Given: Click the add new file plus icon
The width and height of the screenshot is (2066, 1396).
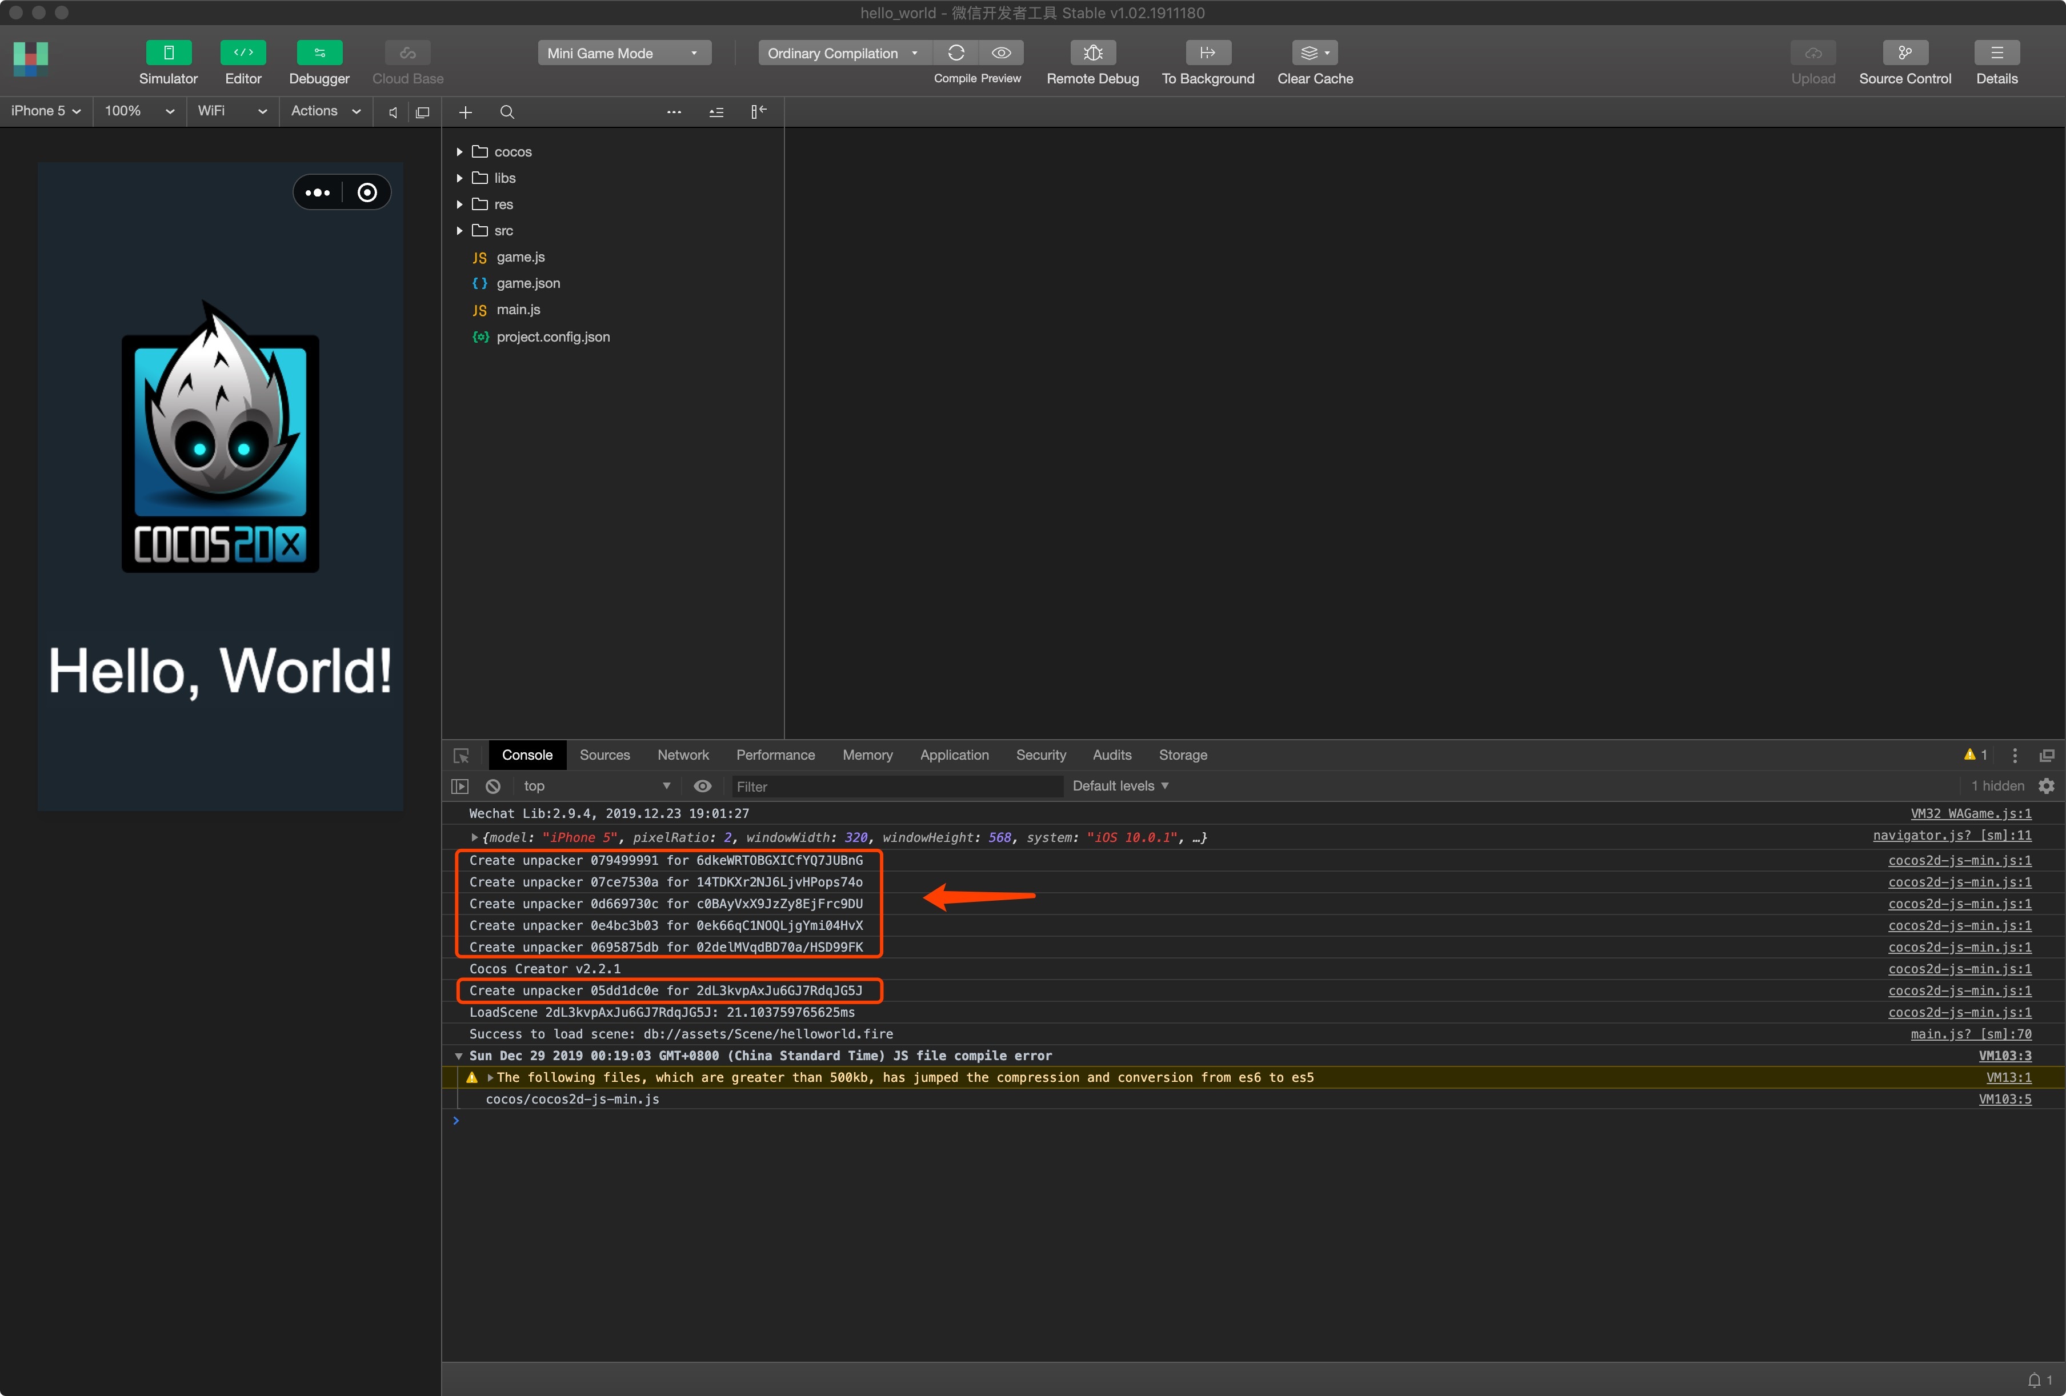Looking at the screenshot, I should [465, 112].
